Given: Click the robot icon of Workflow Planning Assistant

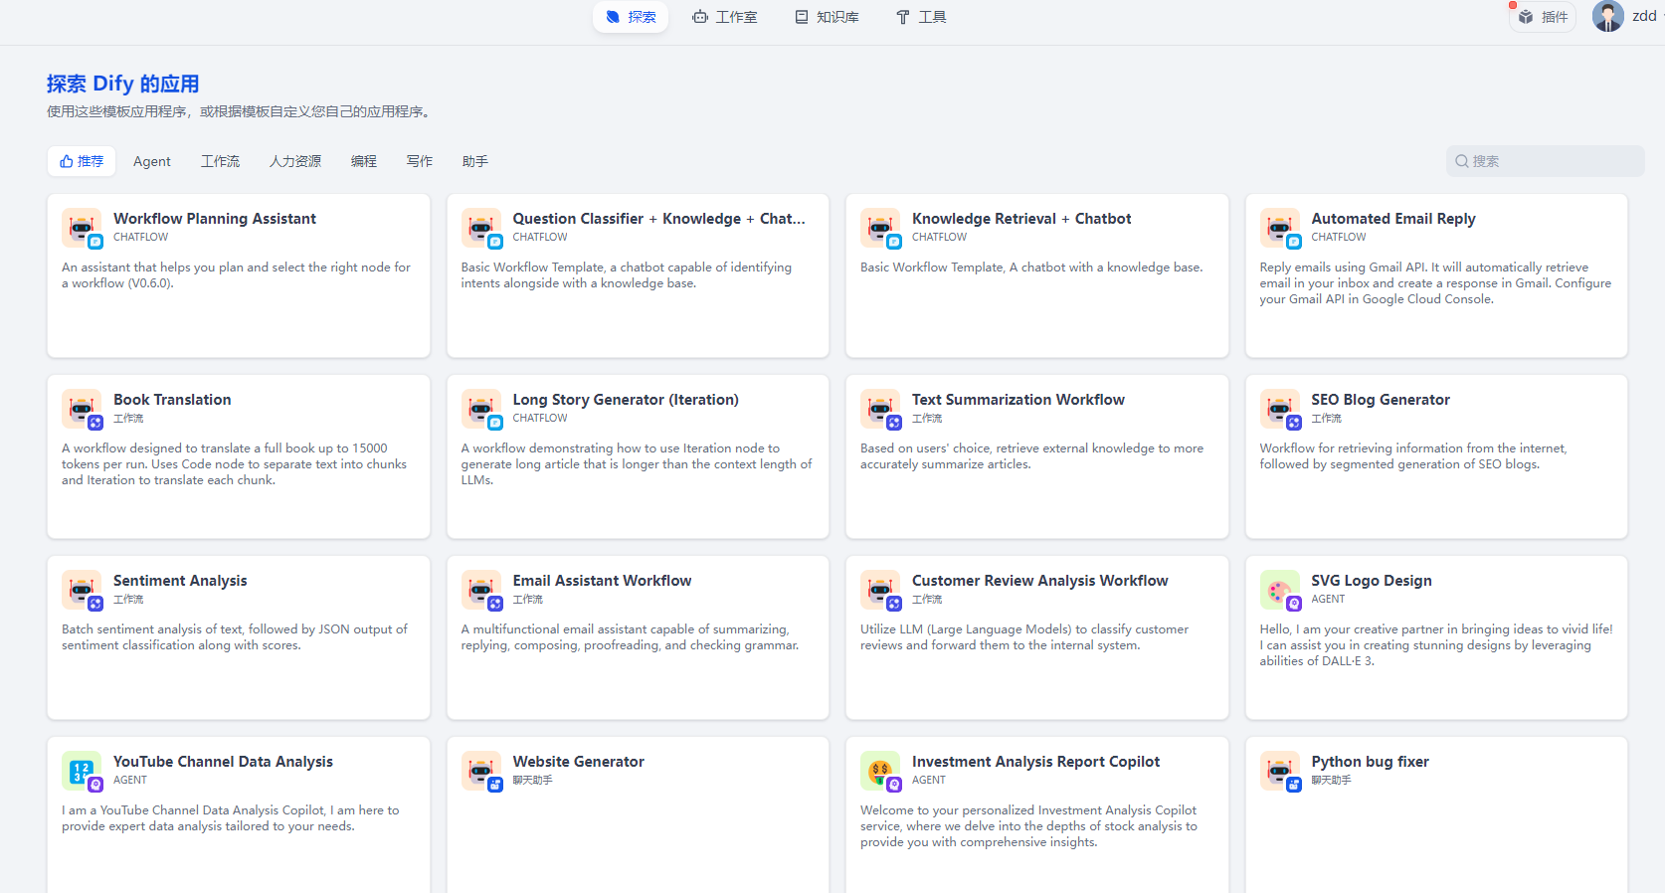Looking at the screenshot, I should pos(82,228).
